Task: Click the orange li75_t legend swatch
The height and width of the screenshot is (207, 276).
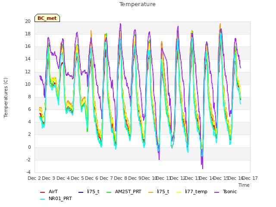Action: 151,192
